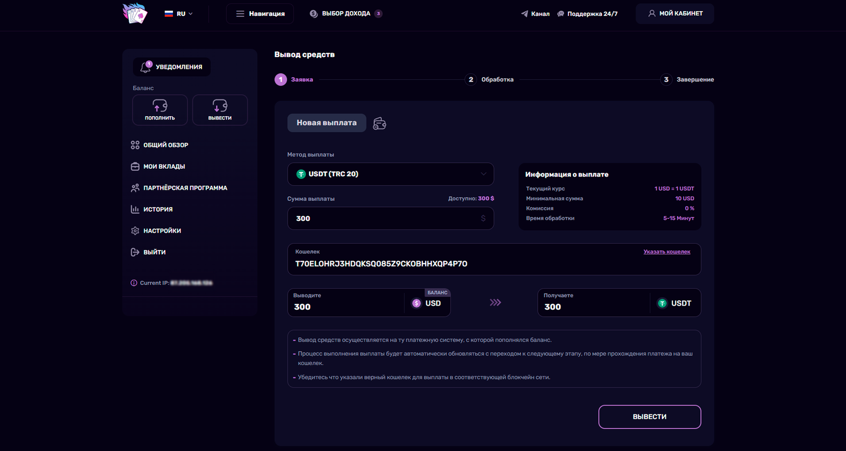Open История in the sidebar

[158, 209]
